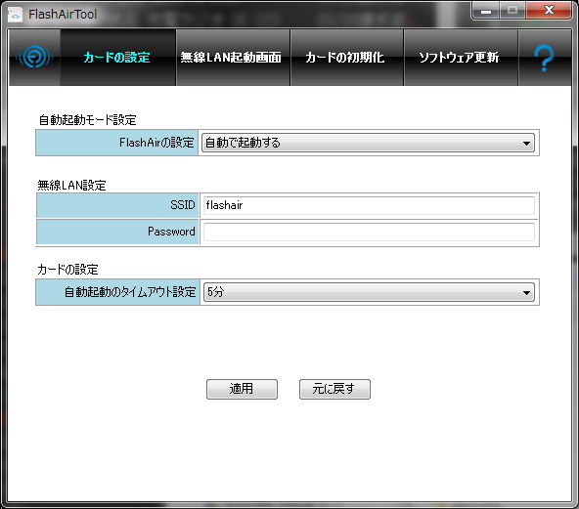Click the 無線LAN設定 section heading

pyautogui.click(x=72, y=185)
